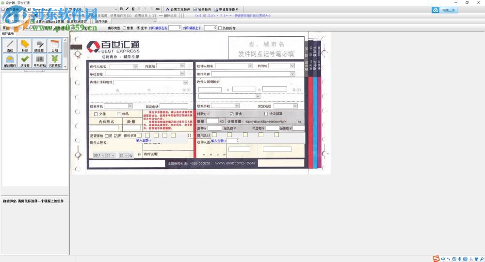Select 毫米 millimeter offset radio button
The width and height of the screenshot is (485, 262).
tap(138, 28)
